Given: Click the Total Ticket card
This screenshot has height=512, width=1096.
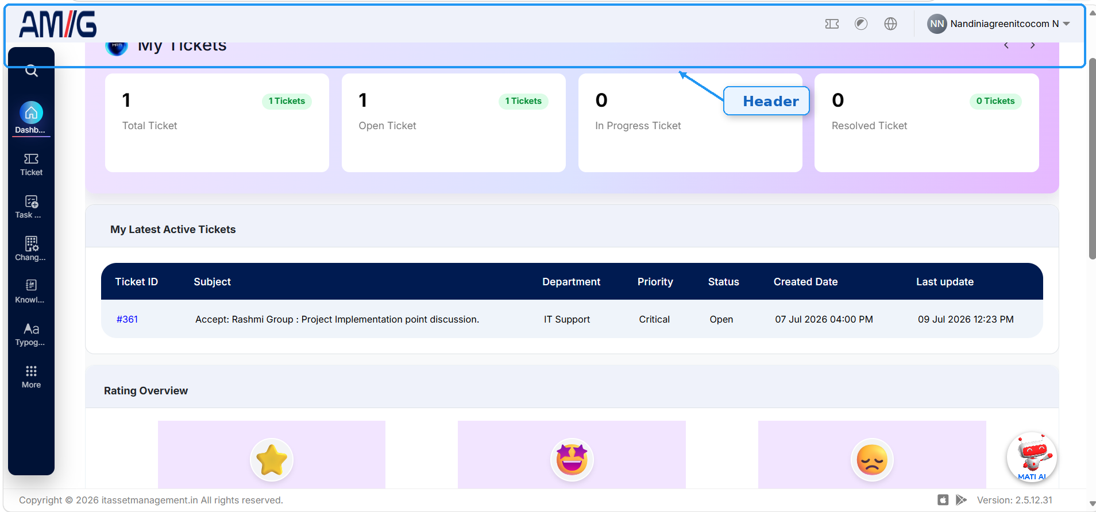Looking at the screenshot, I should pos(217,123).
